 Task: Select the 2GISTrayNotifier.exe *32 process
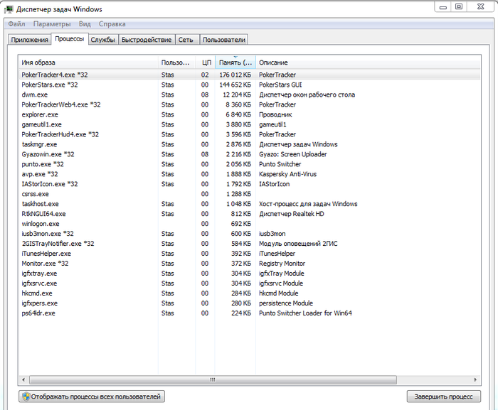point(249,244)
